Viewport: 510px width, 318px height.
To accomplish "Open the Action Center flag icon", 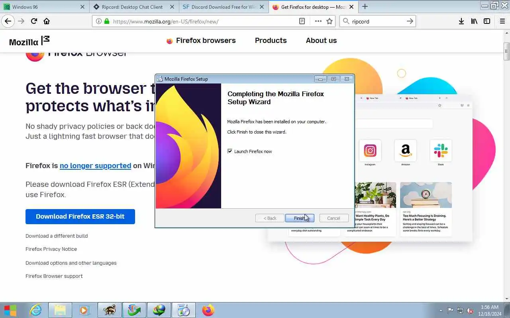I will click(450, 310).
